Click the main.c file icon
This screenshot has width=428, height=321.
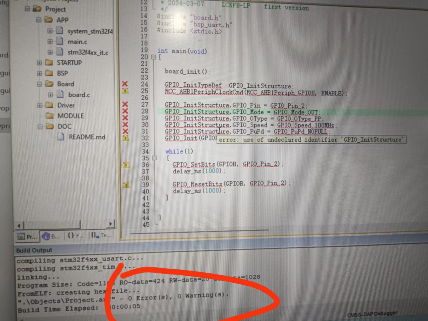60,41
